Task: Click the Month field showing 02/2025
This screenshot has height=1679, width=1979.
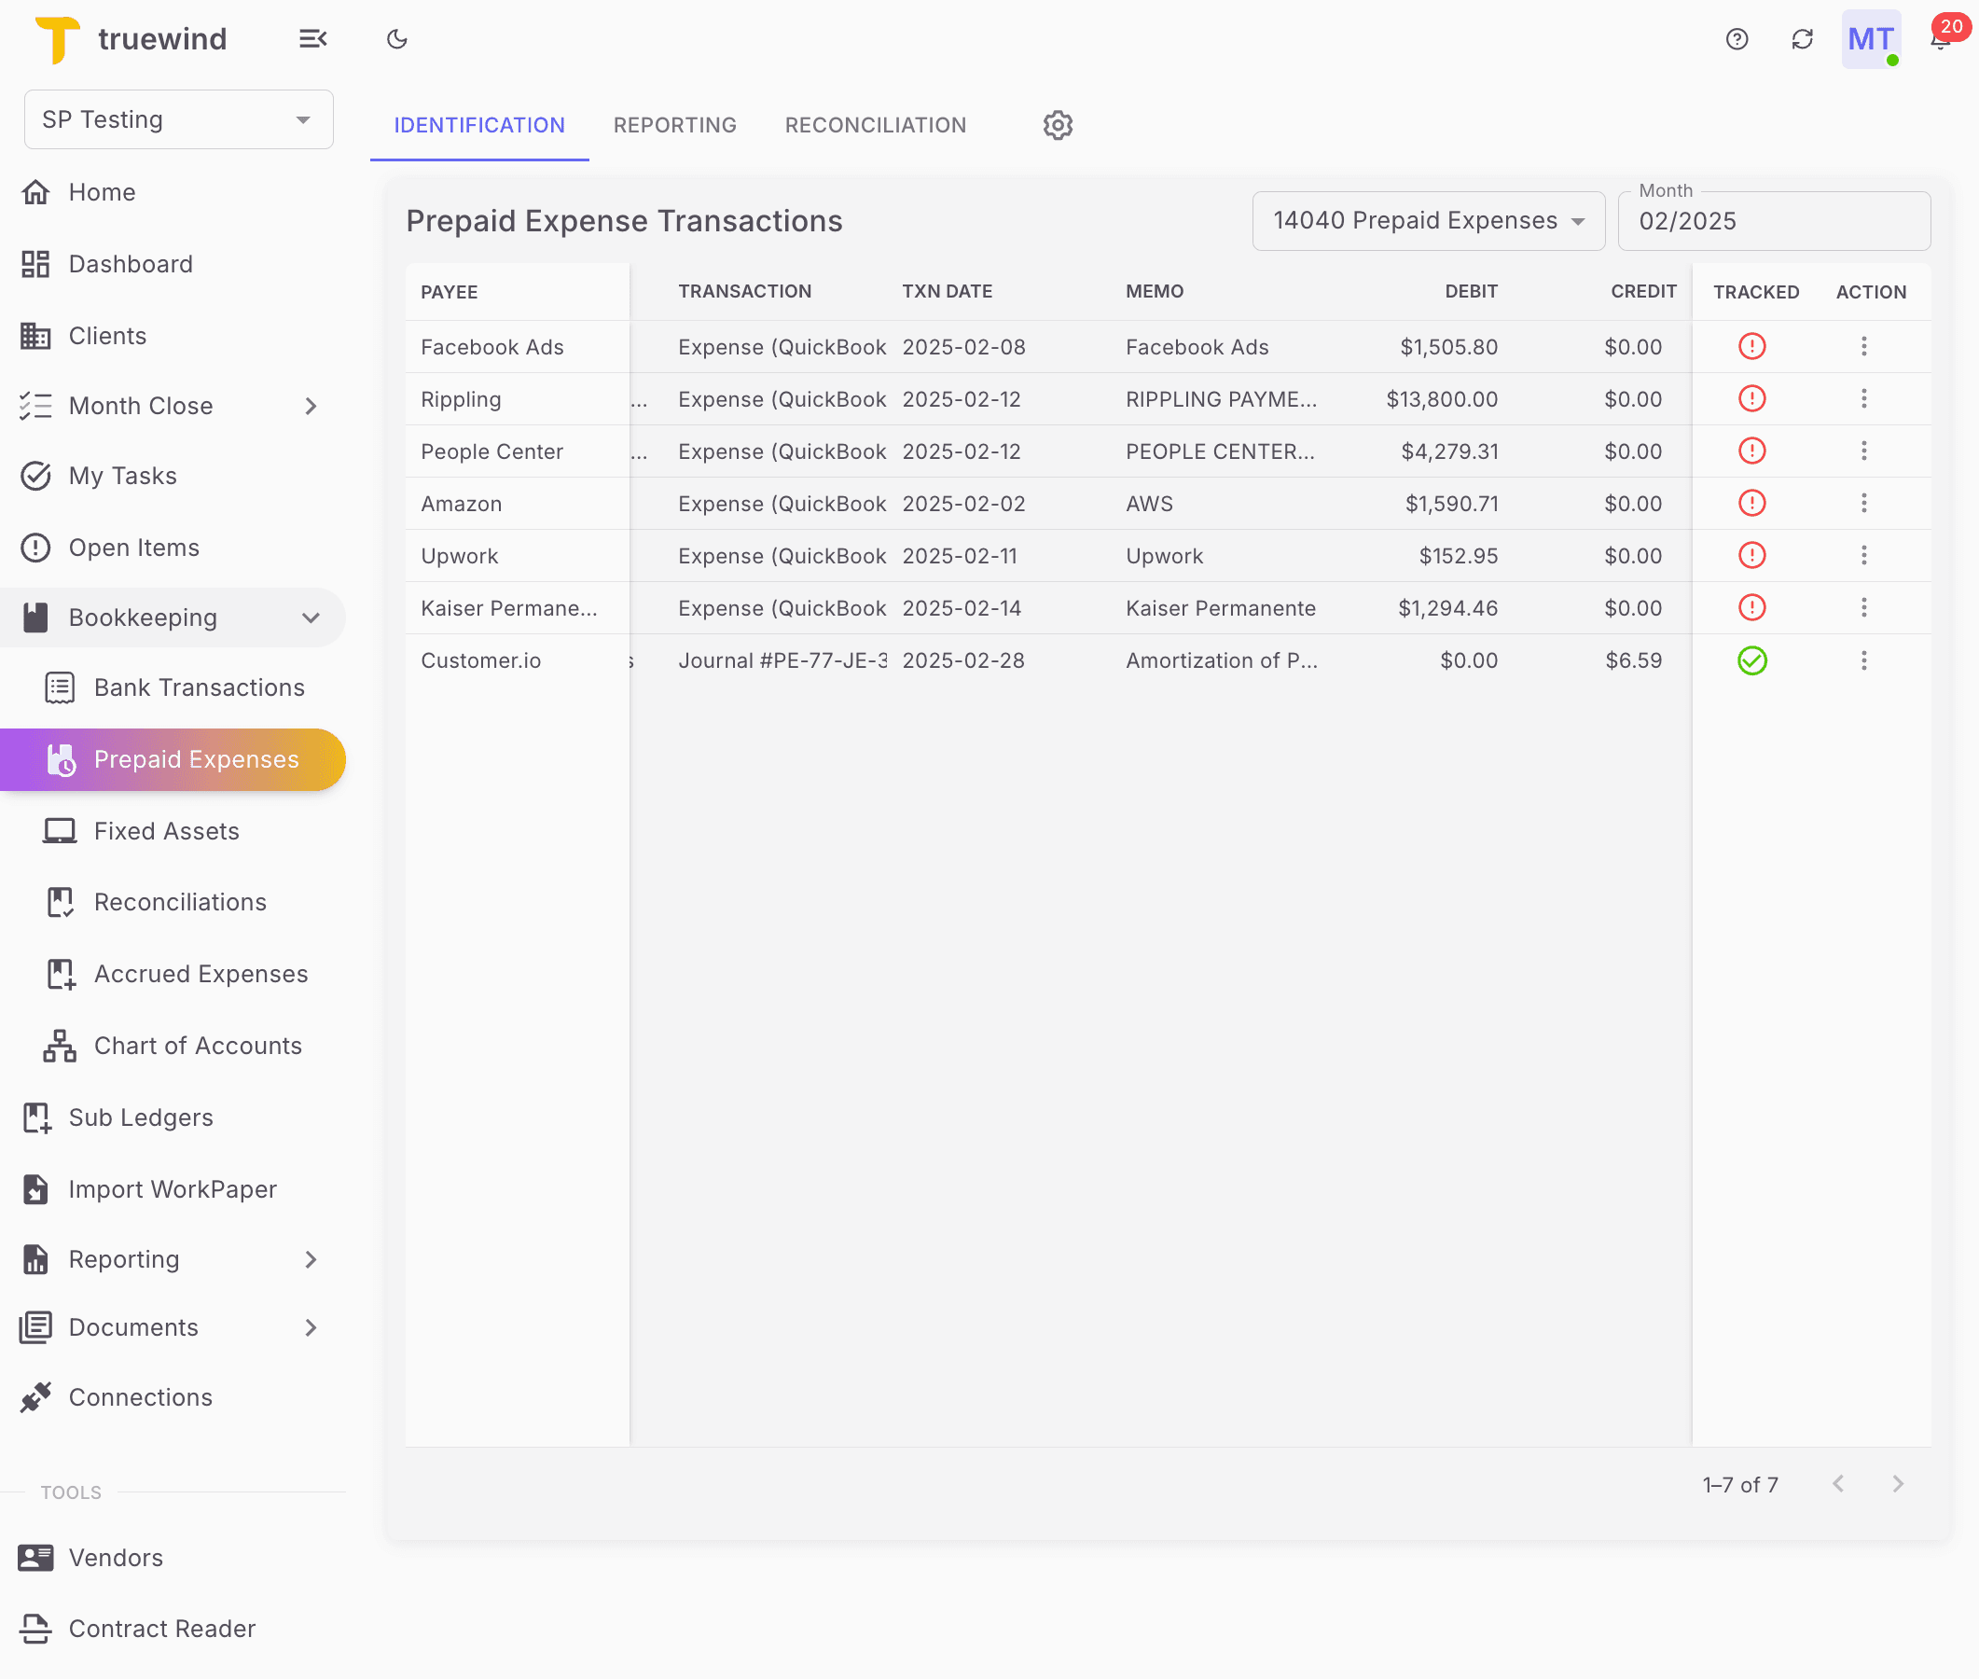Action: click(1774, 221)
